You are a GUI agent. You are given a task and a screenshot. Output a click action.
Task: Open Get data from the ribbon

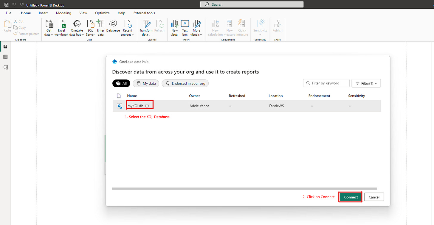(x=48, y=27)
